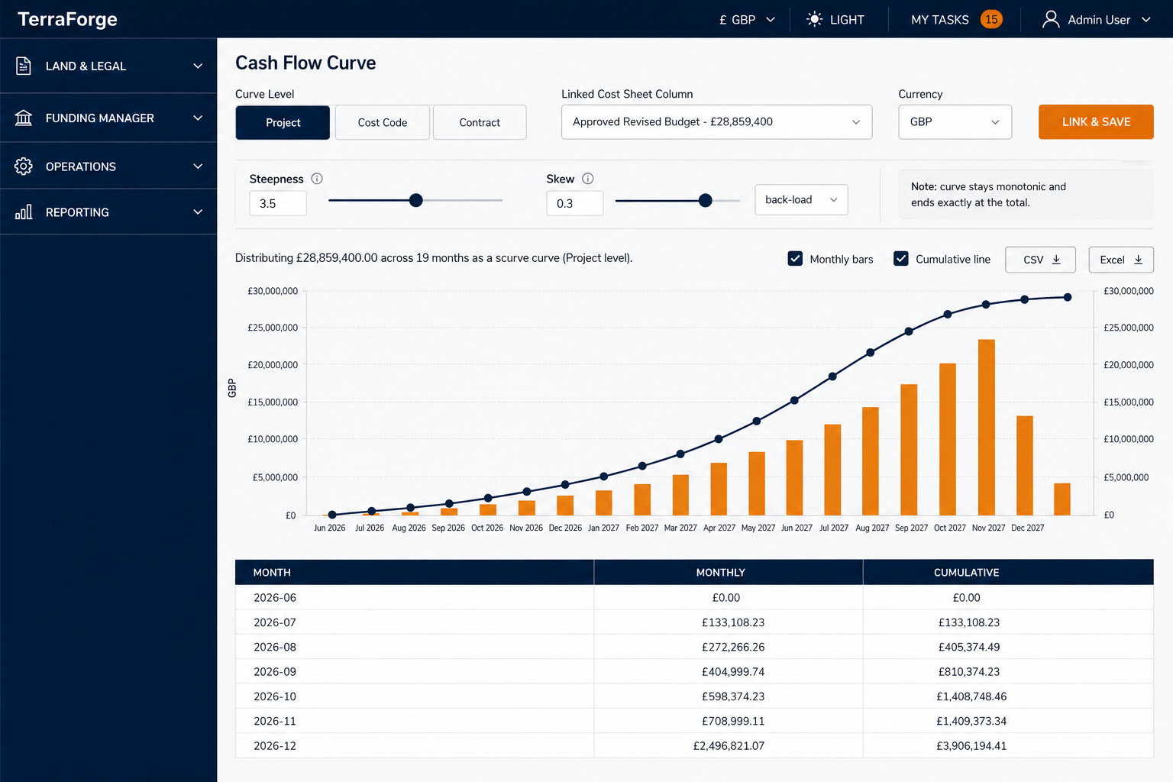
Task: Click monthly value £272,266.26
Action: (733, 647)
